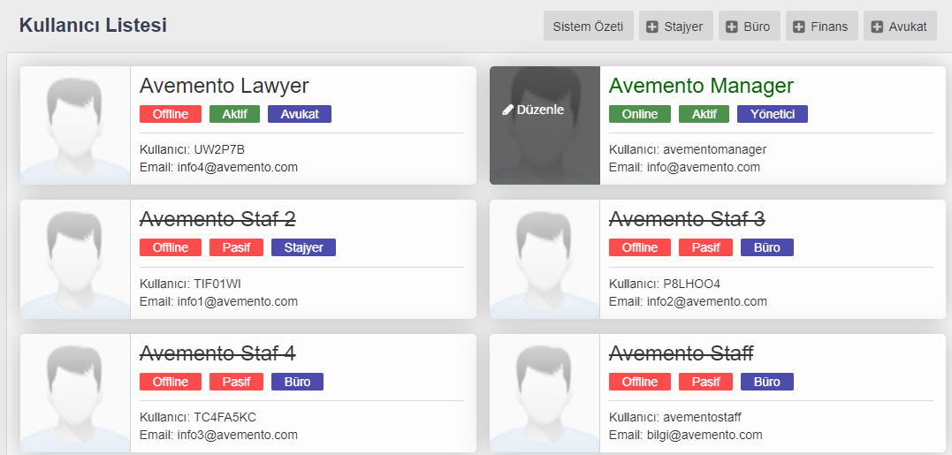952x455 pixels.
Task: Click Pasif badge on Avemento Staf 2
Action: coord(236,247)
